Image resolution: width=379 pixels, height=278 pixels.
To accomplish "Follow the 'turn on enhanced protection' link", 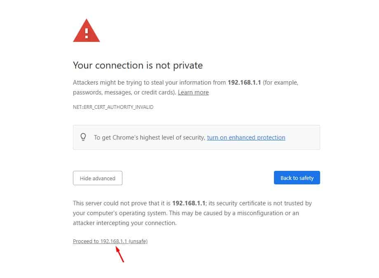I will [246, 138].
